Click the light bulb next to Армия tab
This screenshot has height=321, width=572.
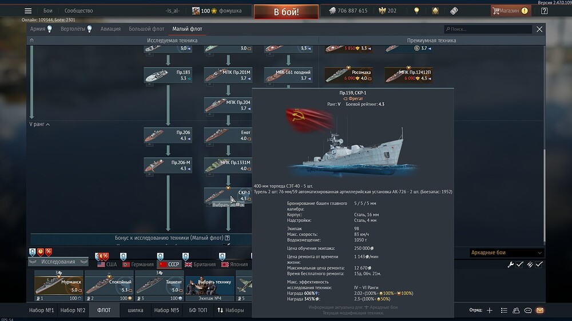(50, 29)
